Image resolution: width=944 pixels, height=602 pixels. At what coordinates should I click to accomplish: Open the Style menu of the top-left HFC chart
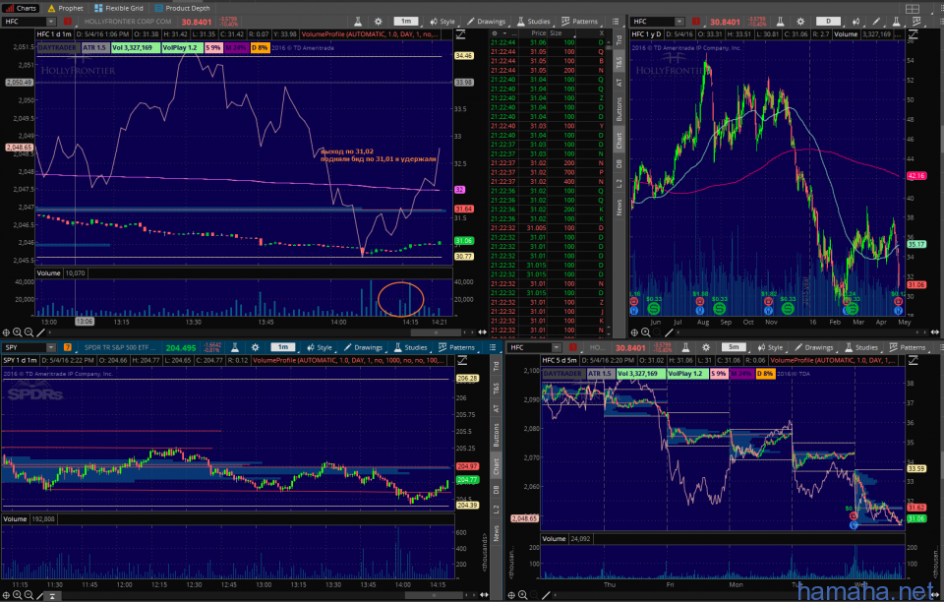point(442,21)
